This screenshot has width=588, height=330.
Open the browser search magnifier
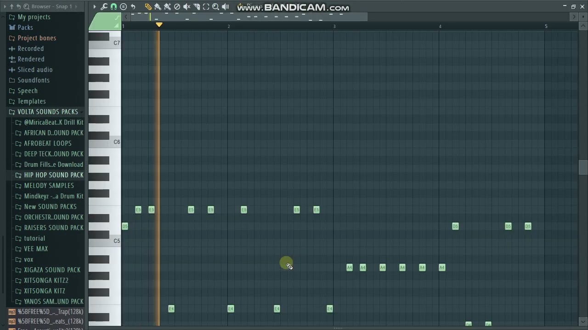click(x=26, y=6)
